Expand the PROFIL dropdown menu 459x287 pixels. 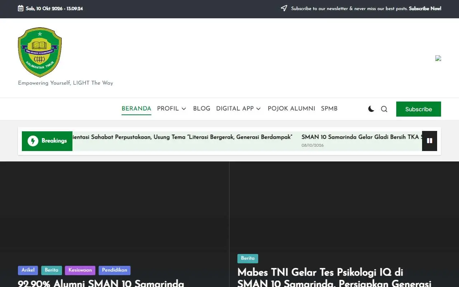pos(172,109)
